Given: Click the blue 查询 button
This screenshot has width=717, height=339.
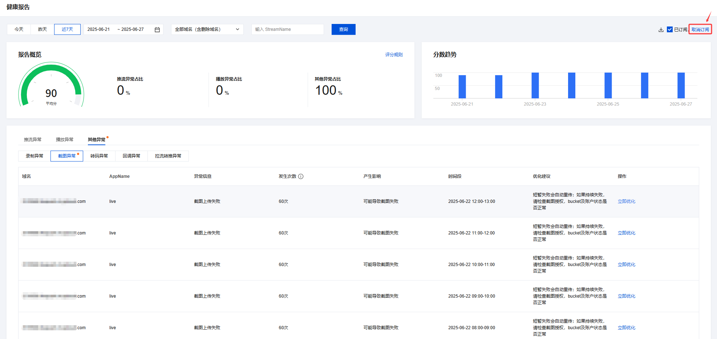Looking at the screenshot, I should click(343, 29).
